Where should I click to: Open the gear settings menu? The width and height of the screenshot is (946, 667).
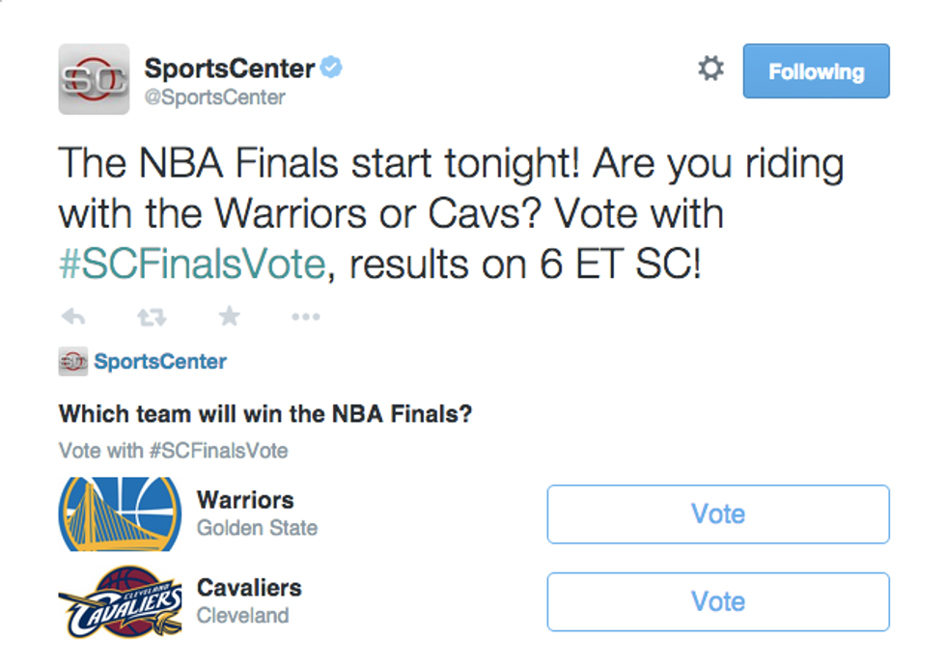coord(710,69)
